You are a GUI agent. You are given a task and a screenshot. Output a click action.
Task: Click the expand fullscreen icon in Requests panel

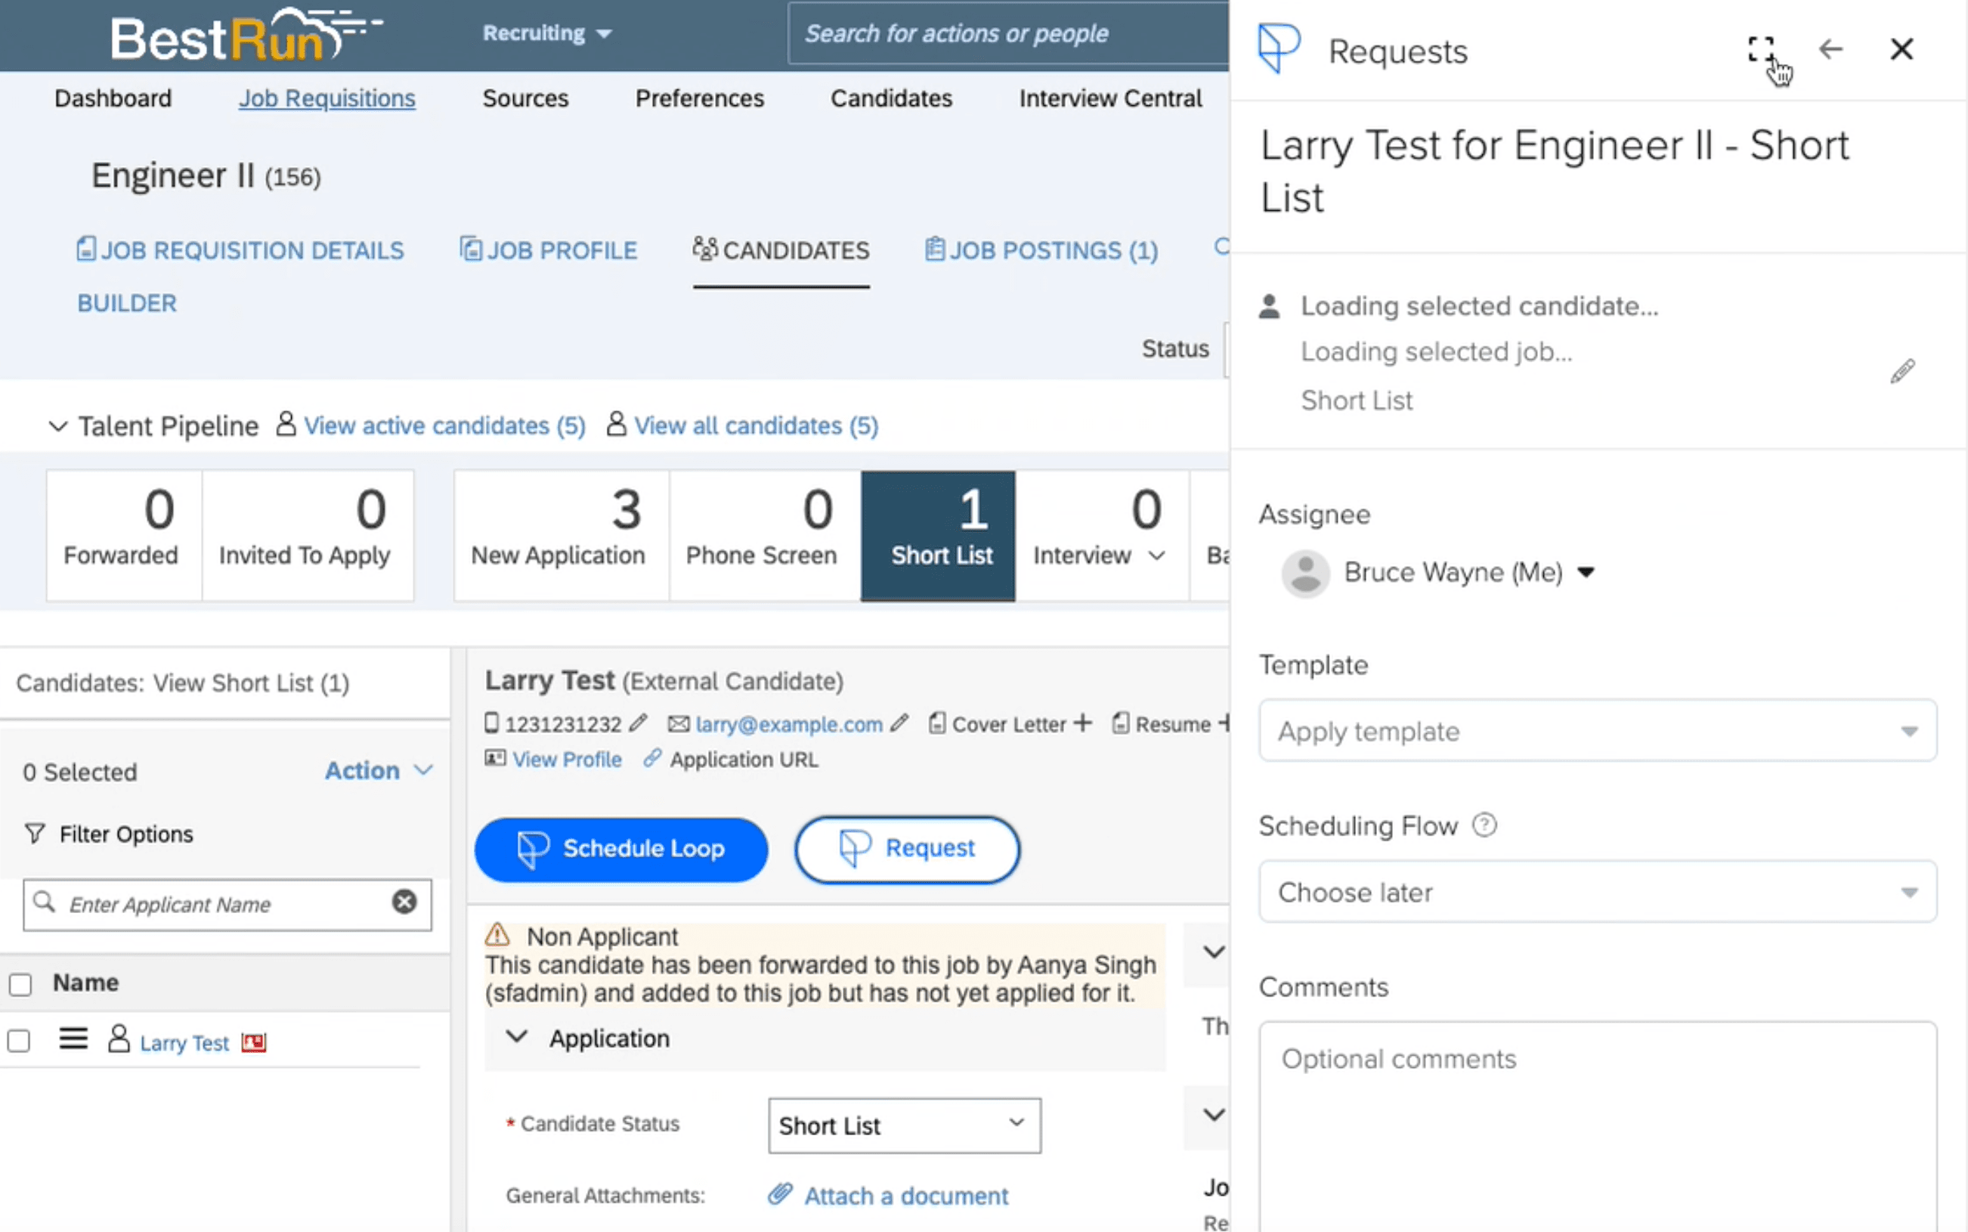pos(1759,50)
